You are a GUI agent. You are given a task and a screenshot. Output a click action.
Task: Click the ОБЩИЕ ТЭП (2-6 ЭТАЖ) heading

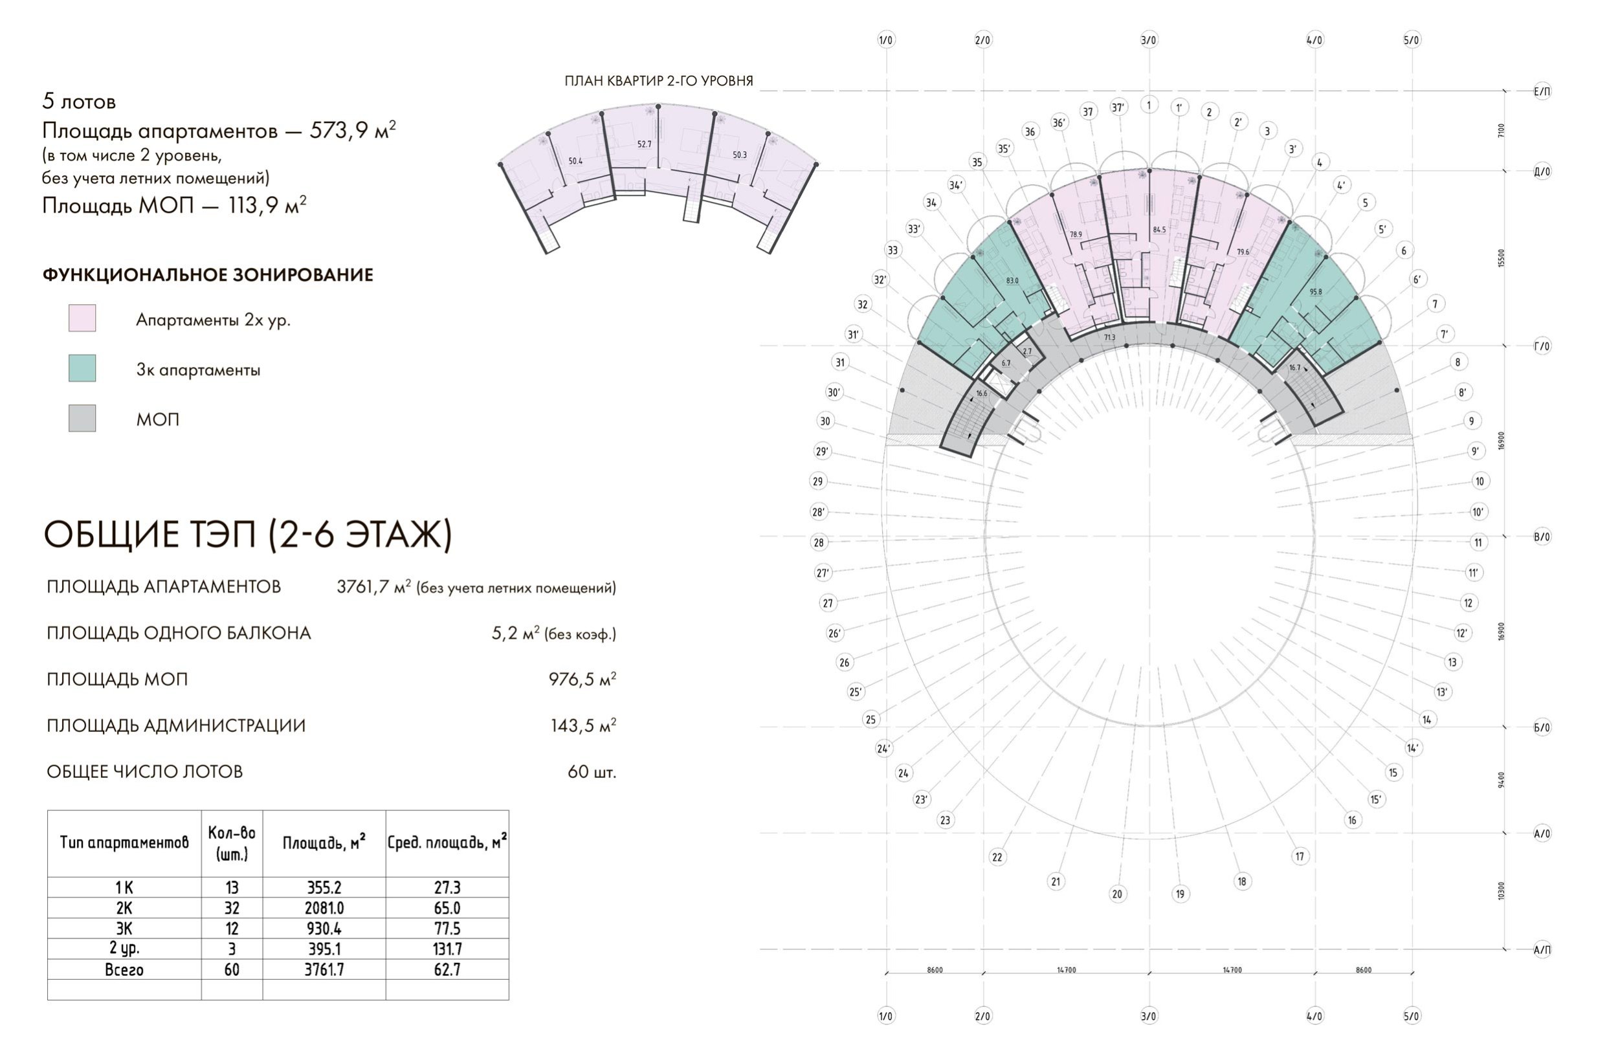(247, 535)
